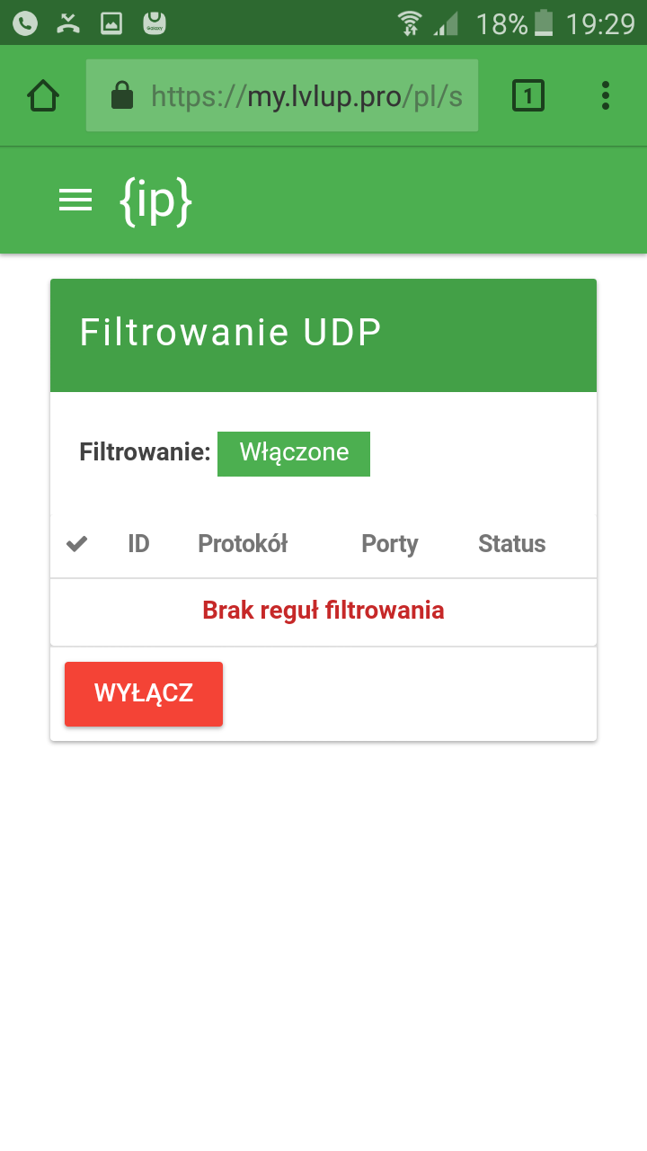Sort by the ID column header
This screenshot has width=647, height=1151.
(x=138, y=544)
